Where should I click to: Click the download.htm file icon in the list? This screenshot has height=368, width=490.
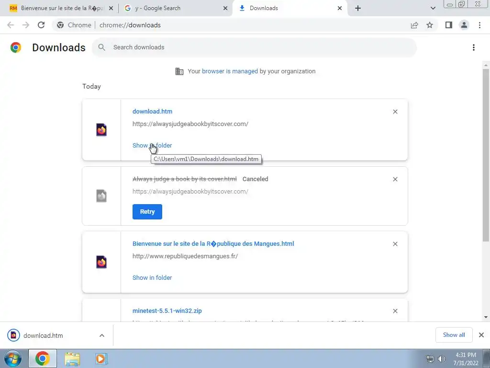[x=101, y=129]
